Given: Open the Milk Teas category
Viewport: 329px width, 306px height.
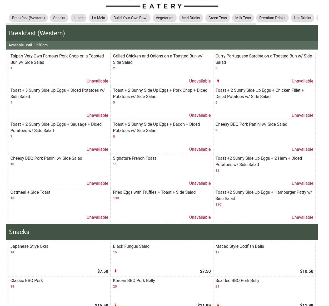Looking at the screenshot, I should tap(243, 18).
